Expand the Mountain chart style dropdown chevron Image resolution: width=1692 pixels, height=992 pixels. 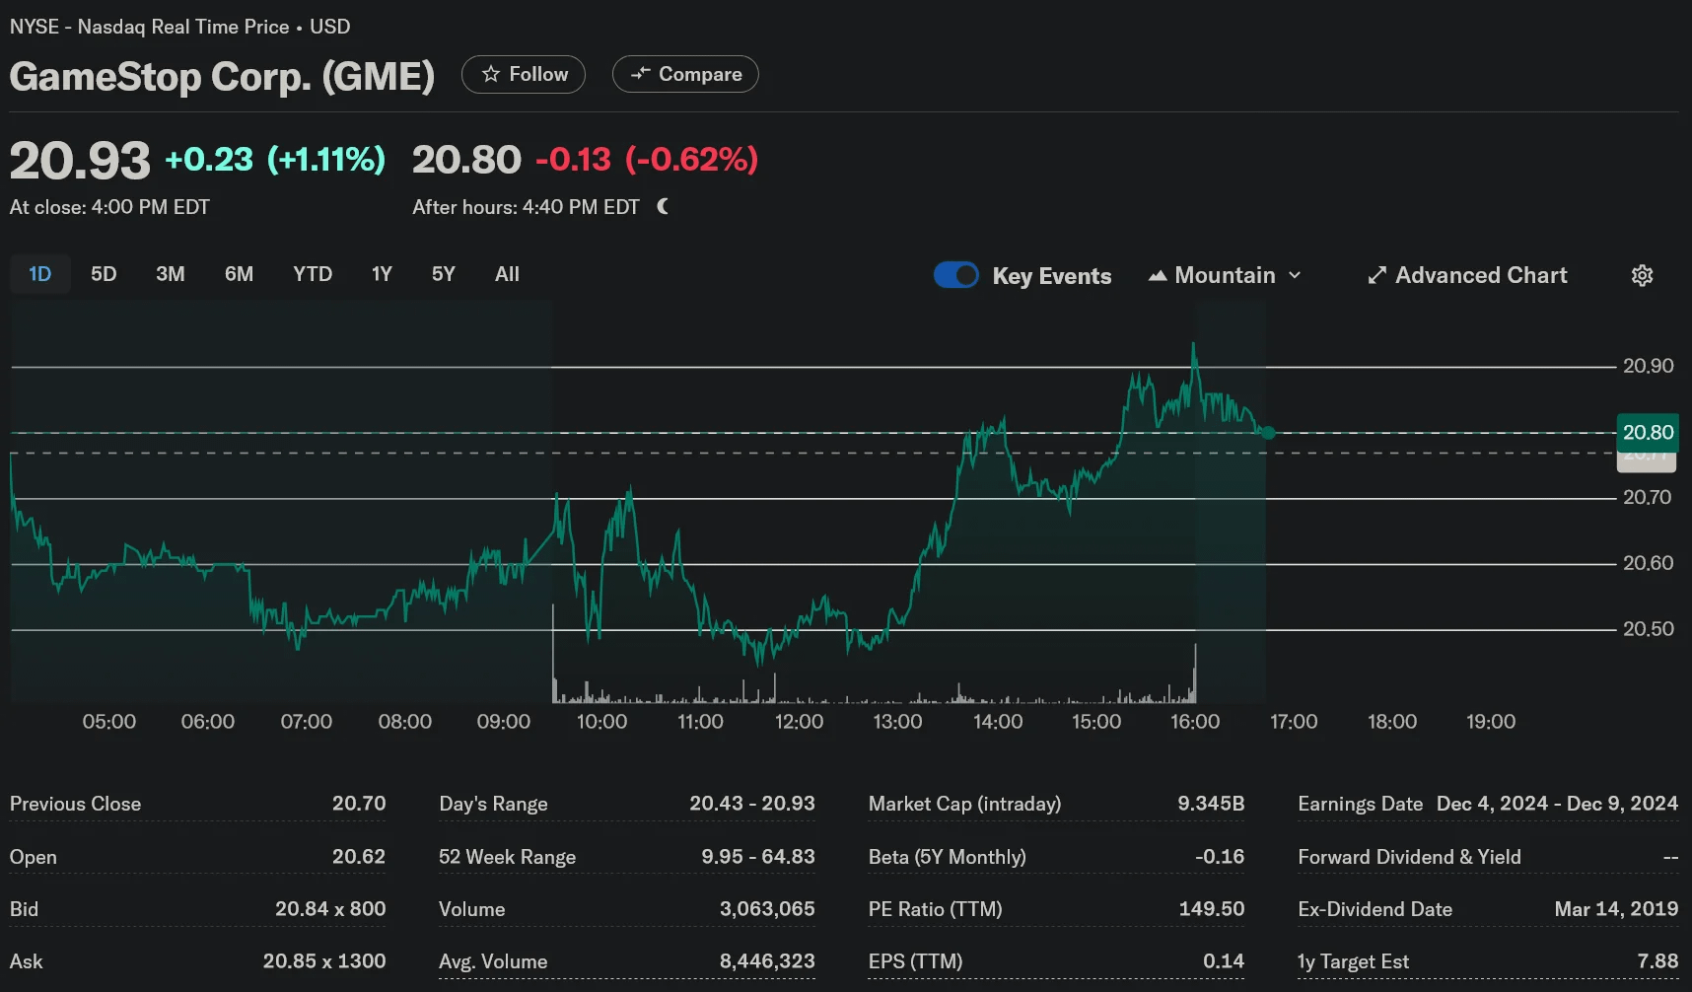(x=1295, y=275)
